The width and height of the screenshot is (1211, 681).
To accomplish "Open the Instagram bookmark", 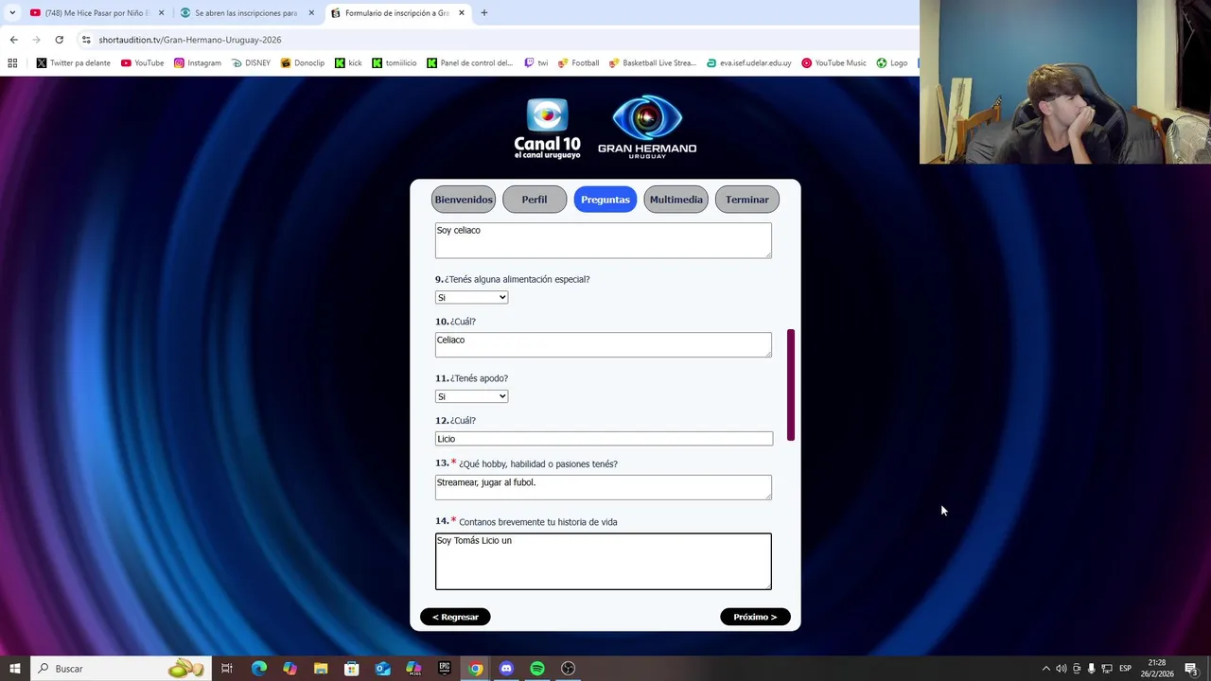I will (197, 62).
